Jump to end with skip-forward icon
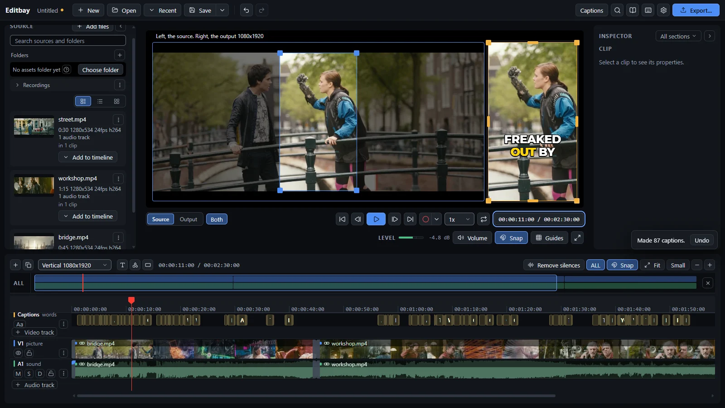 pyautogui.click(x=410, y=219)
